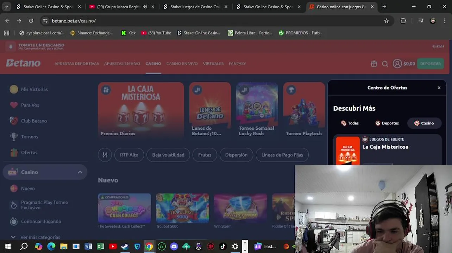
Task: Open the Torneo Playtech promo
Action: [x=304, y=110]
